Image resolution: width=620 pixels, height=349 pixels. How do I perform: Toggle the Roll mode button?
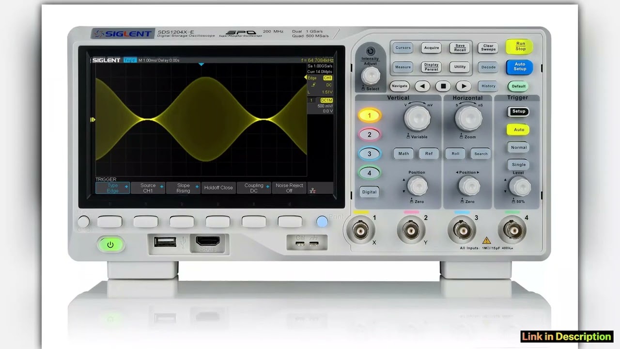click(455, 154)
